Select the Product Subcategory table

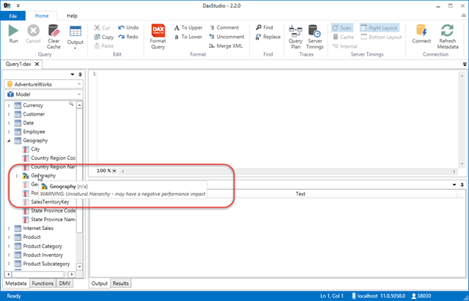46,264
